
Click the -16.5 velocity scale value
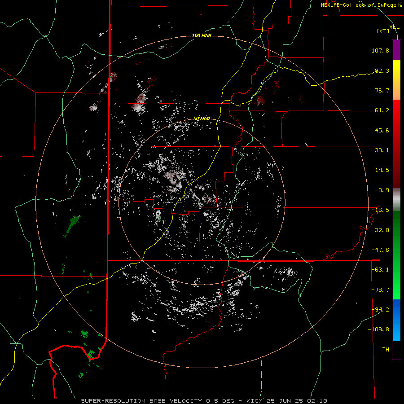click(x=380, y=210)
